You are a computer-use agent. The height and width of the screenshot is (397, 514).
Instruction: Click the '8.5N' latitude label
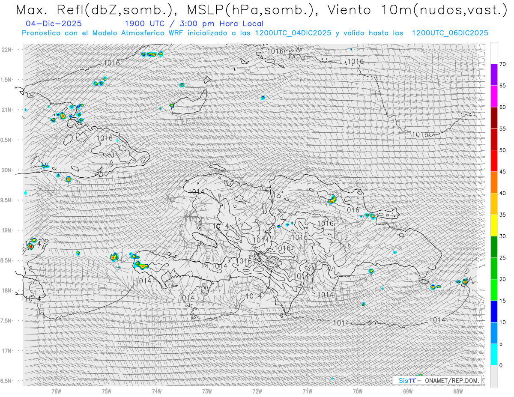click(x=6, y=260)
